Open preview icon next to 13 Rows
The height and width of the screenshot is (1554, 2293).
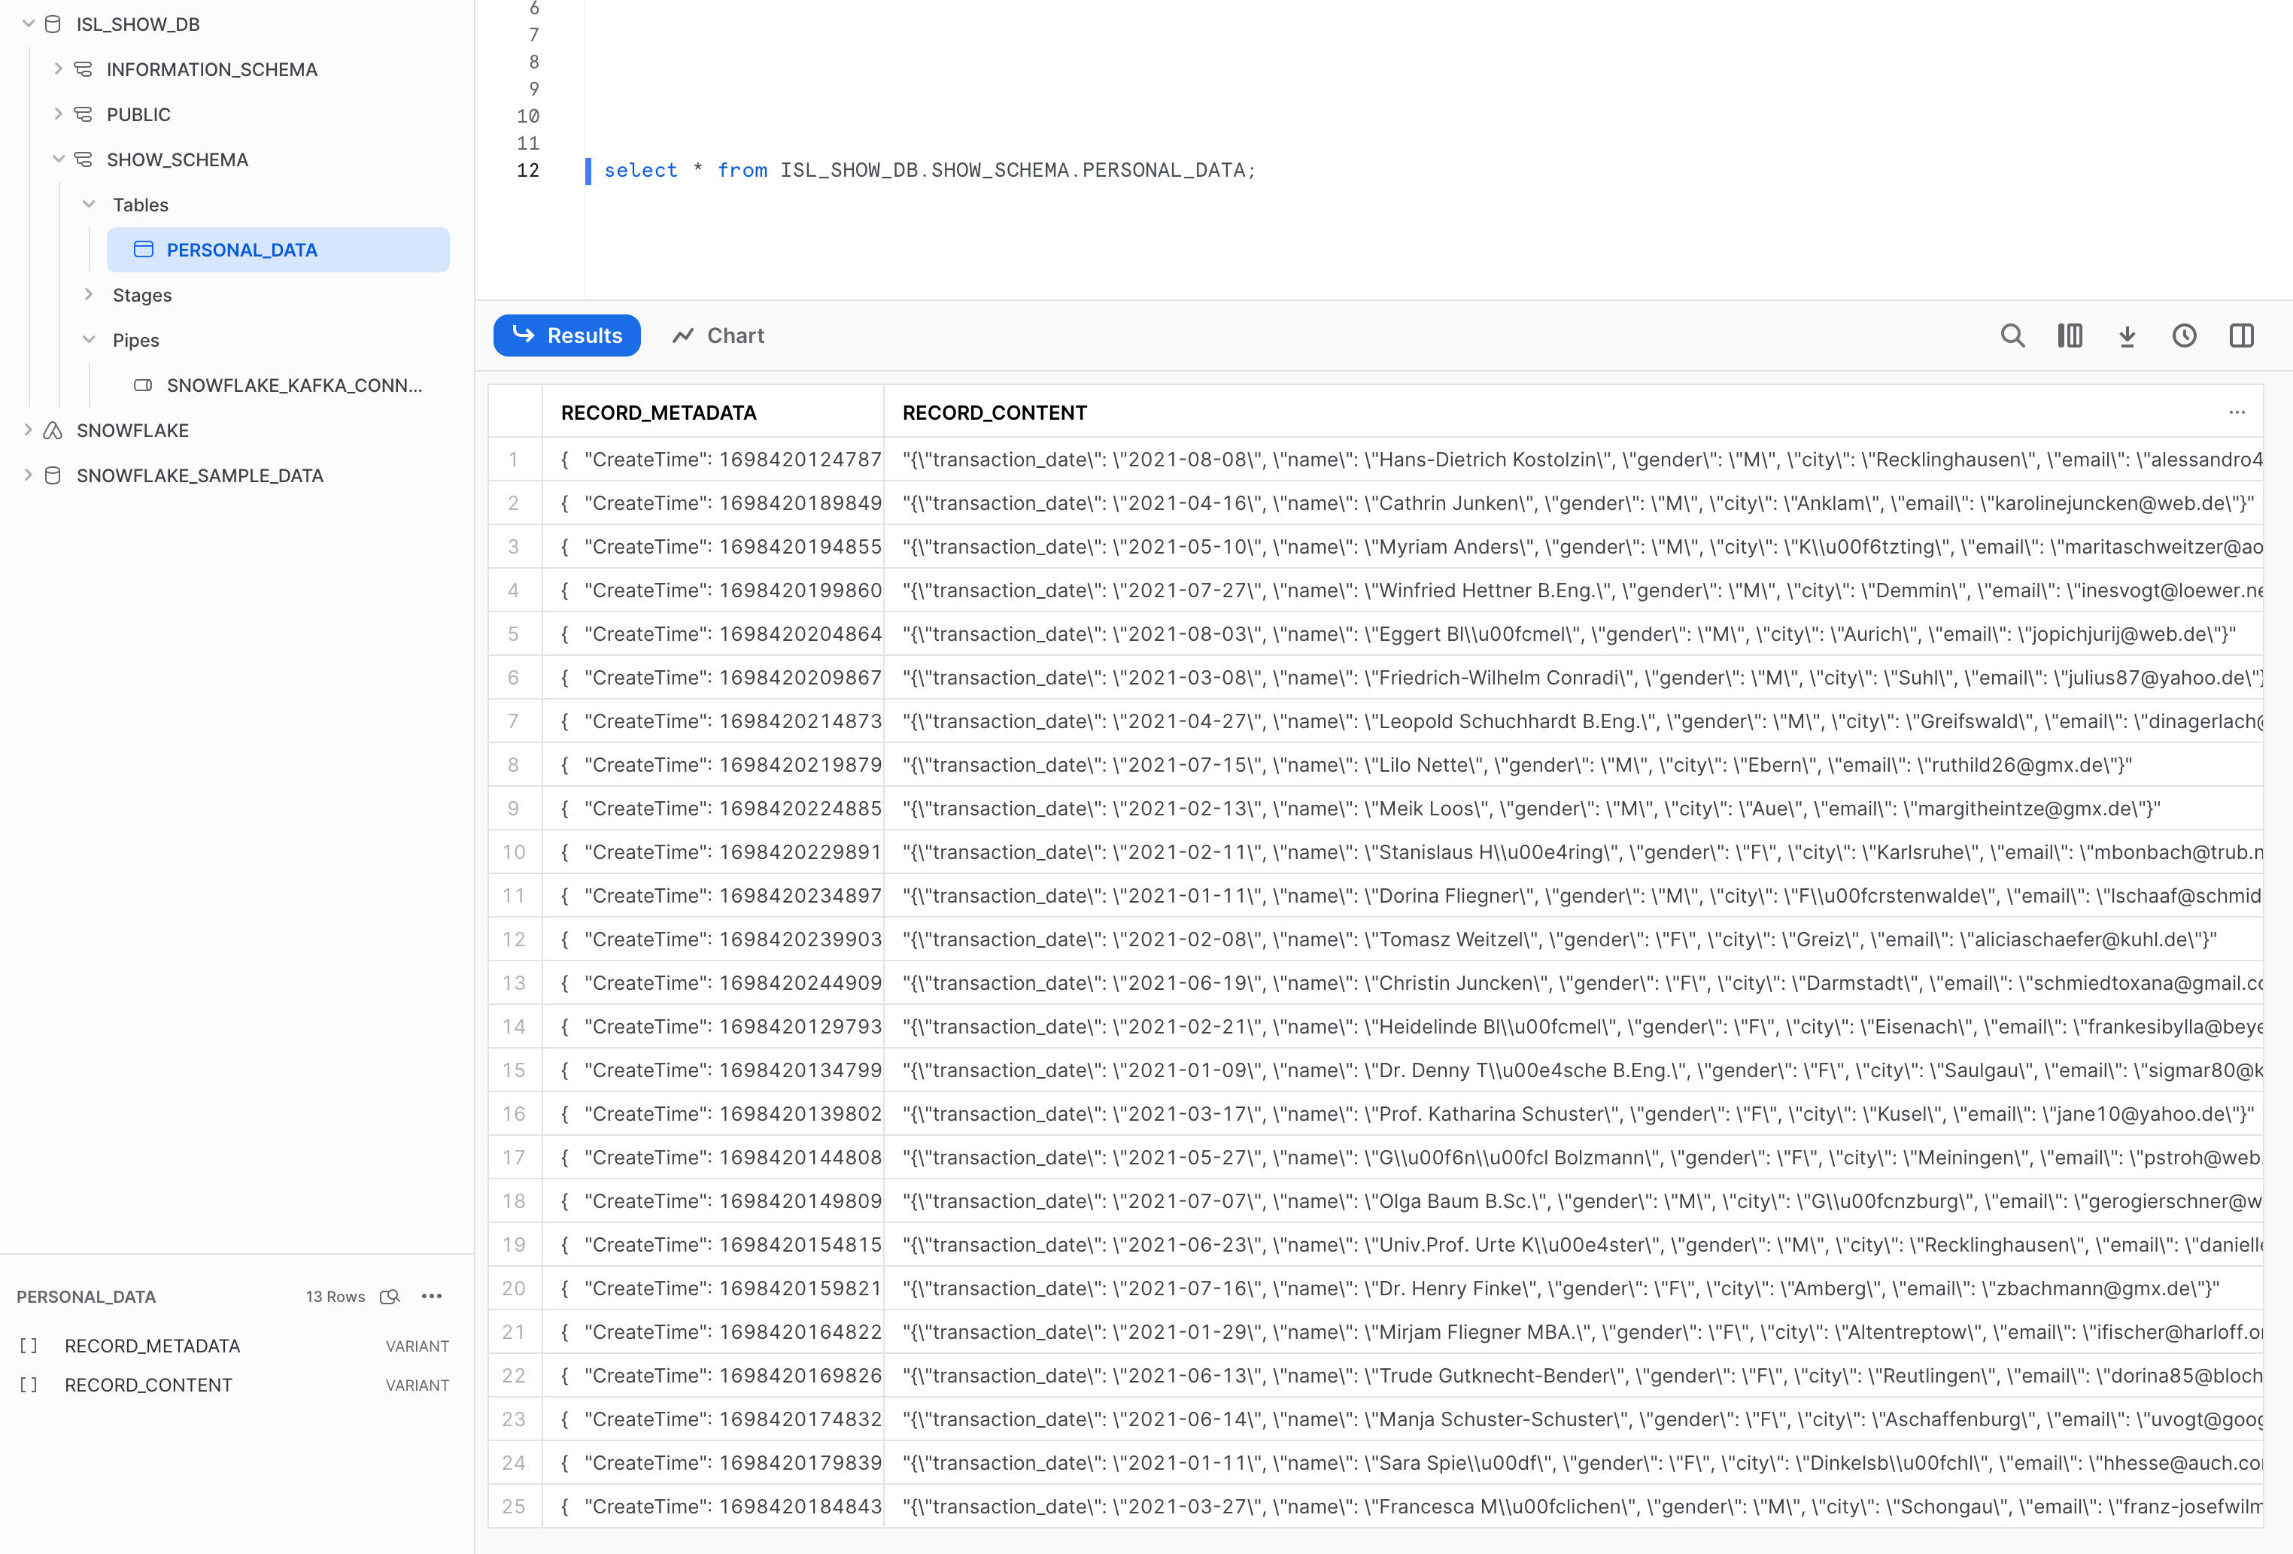point(390,1297)
